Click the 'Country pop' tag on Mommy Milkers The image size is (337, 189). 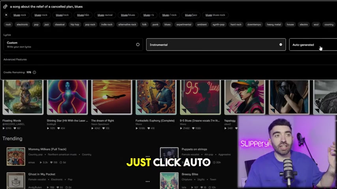(x=36, y=154)
